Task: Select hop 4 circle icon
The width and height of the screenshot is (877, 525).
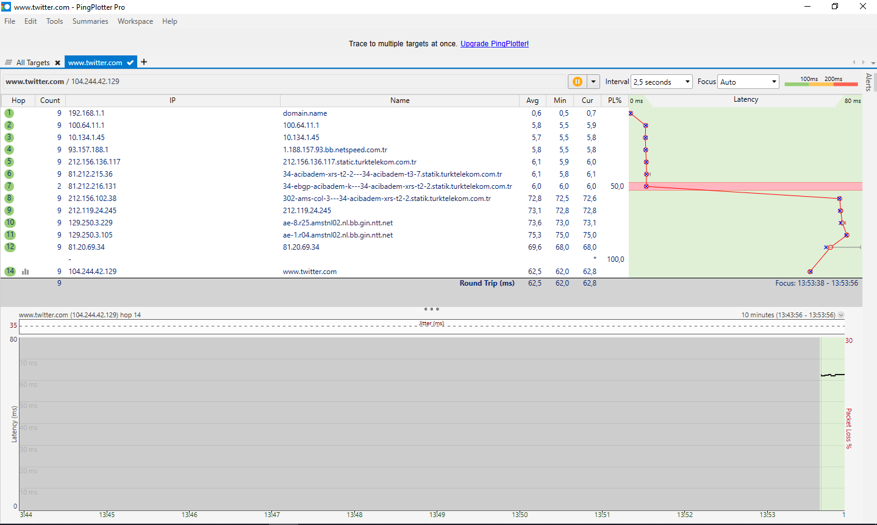Action: (9, 150)
